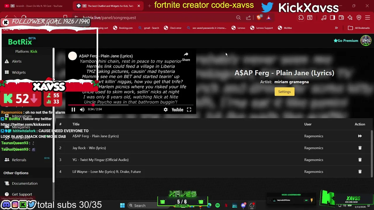Image resolution: width=374 pixels, height=210 pixels.
Task: Click the Title column header
Action: tap(76, 124)
